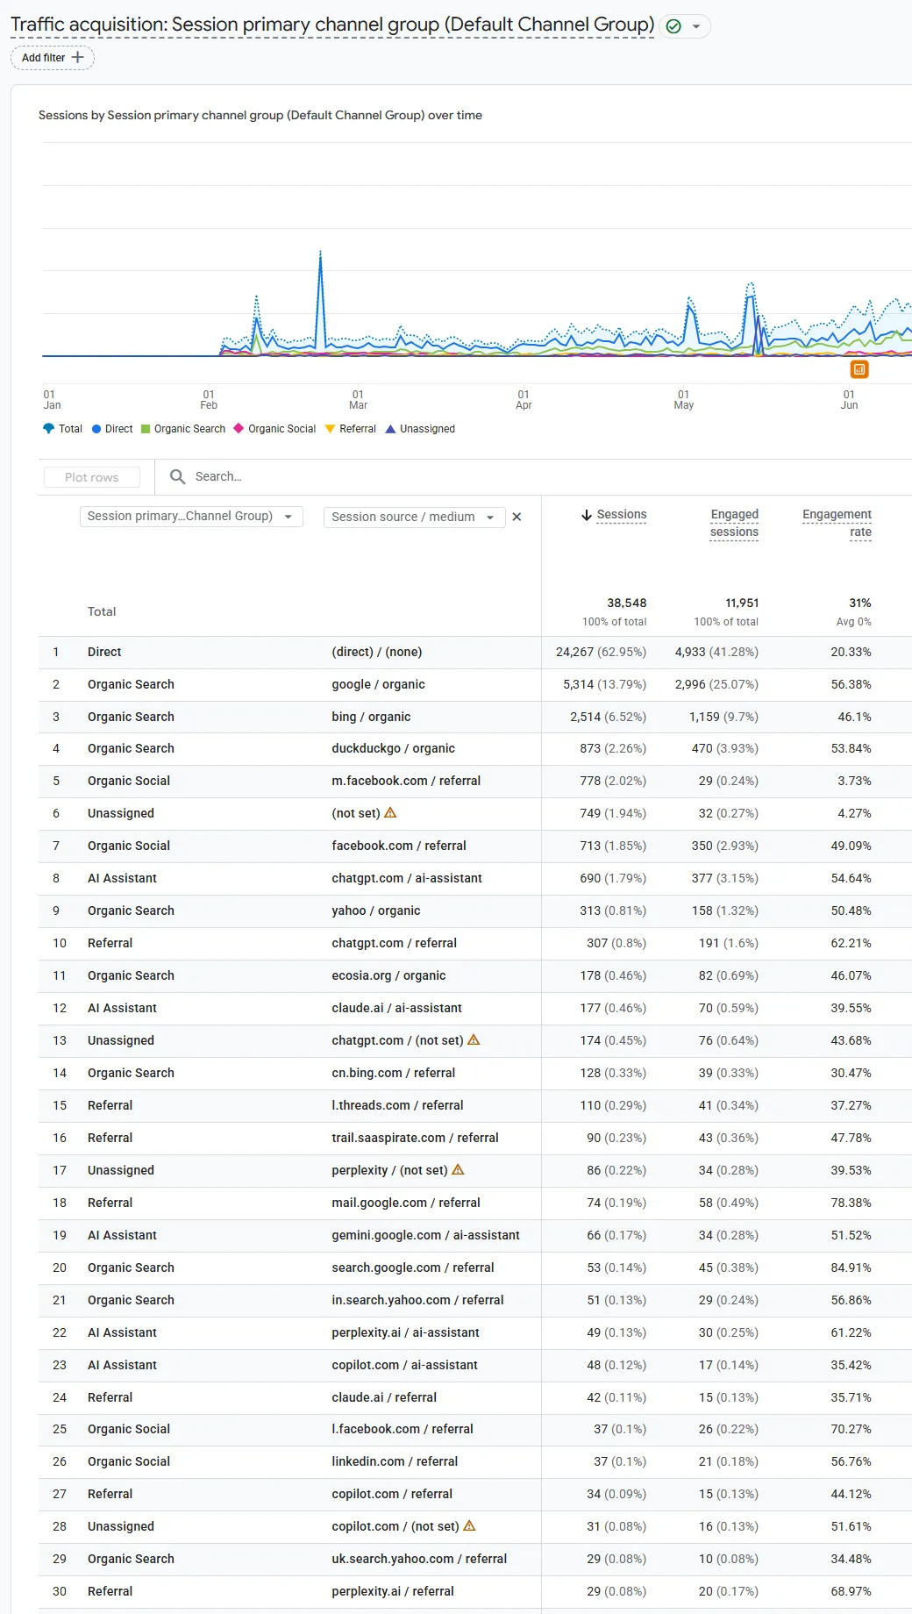Toggle Referral series in legend
The height and width of the screenshot is (1614, 912).
(350, 429)
